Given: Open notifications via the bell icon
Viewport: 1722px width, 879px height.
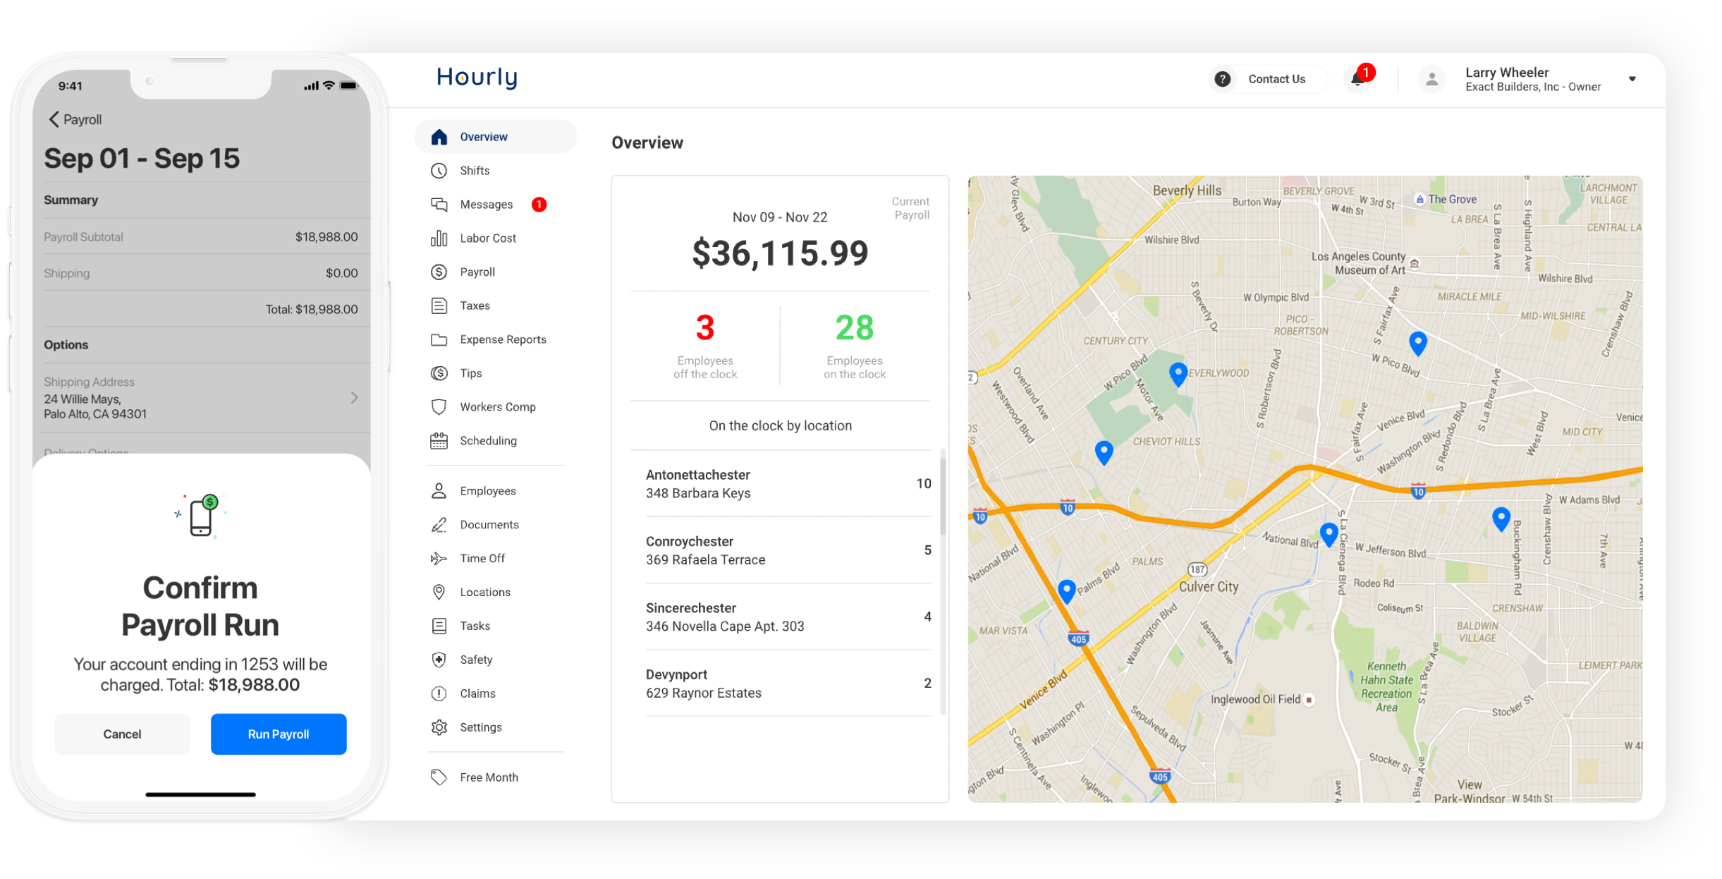Looking at the screenshot, I should click(1357, 79).
